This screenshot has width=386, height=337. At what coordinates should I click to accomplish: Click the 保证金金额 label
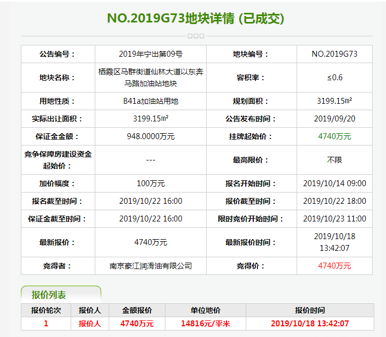pos(57,136)
